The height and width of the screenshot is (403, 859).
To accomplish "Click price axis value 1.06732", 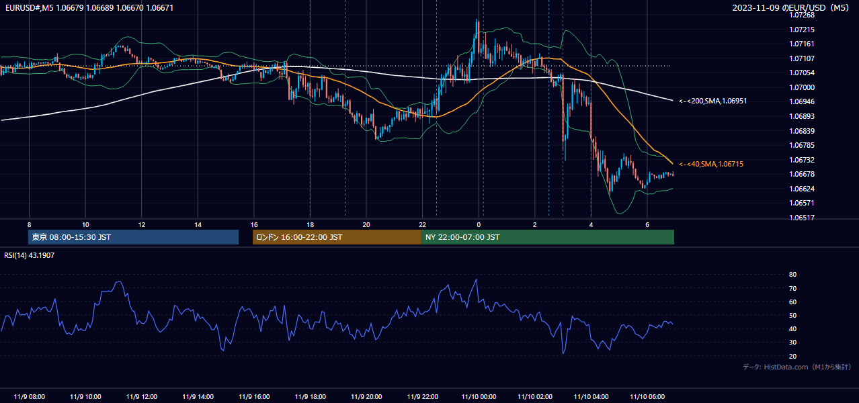I will pyautogui.click(x=803, y=160).
